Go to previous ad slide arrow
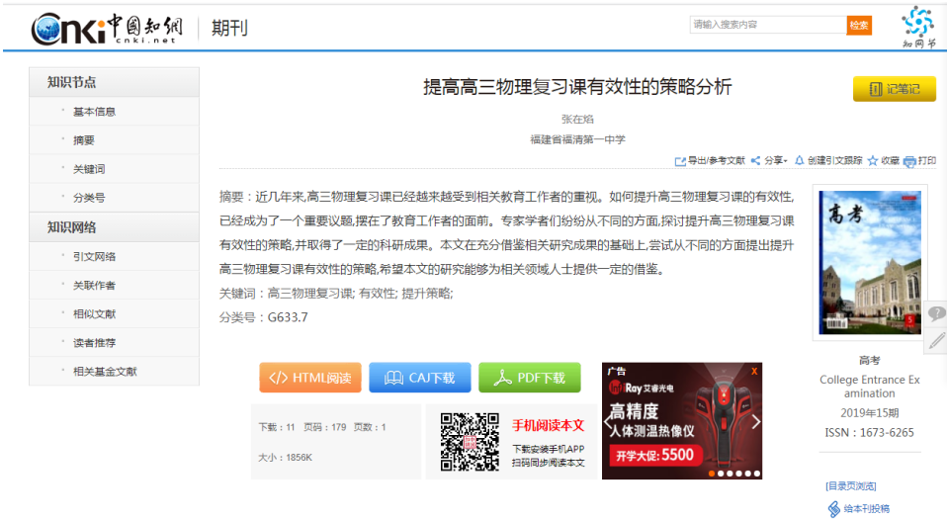This screenshot has height=521, width=947. pyautogui.click(x=608, y=421)
